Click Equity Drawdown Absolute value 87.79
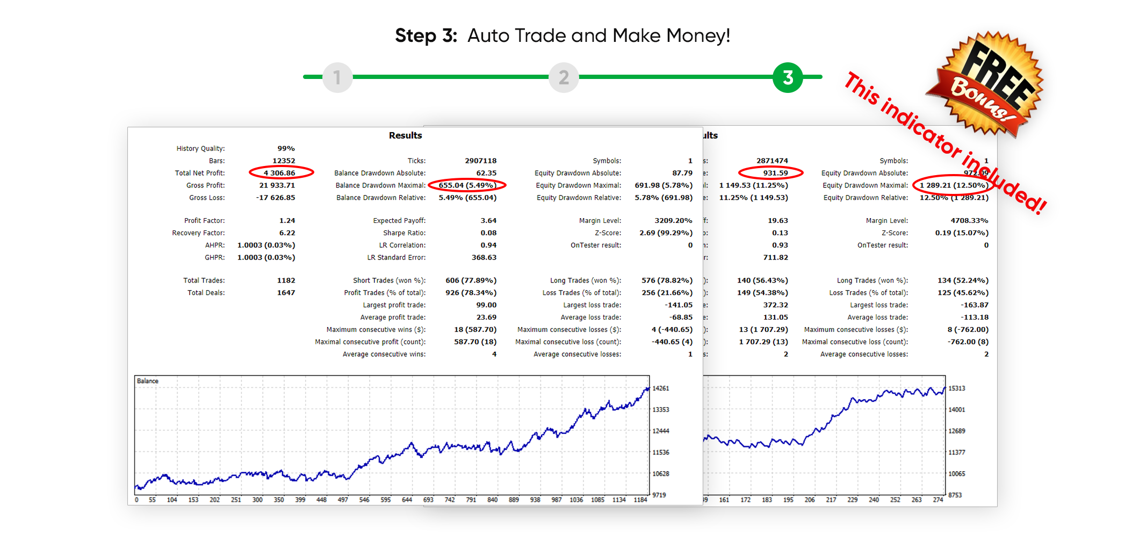 [682, 173]
